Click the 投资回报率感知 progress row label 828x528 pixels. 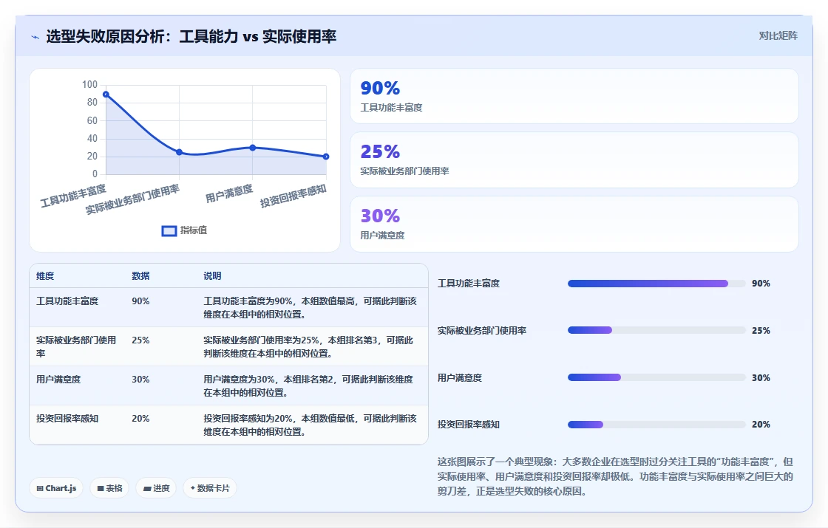(469, 425)
